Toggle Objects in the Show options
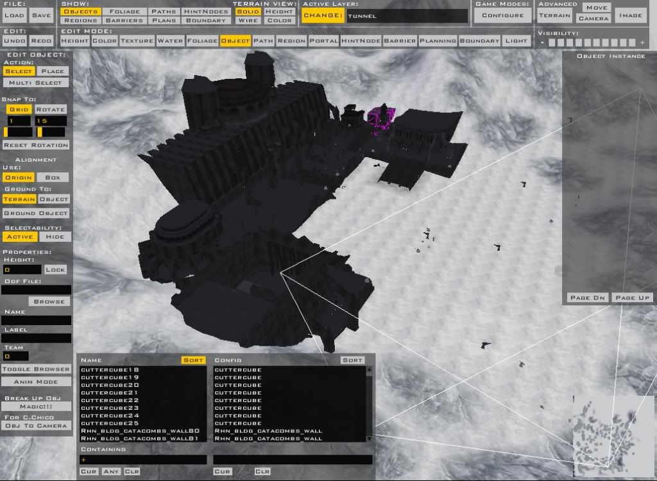The width and height of the screenshot is (657, 481). [80, 12]
